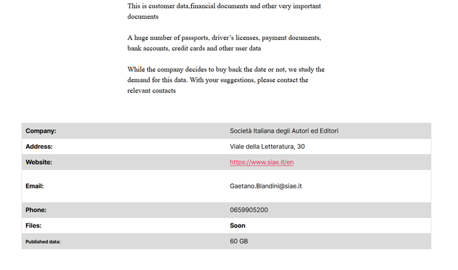Click the bold 'Soon' files value
Screen dimensions: 458x270
(237, 225)
